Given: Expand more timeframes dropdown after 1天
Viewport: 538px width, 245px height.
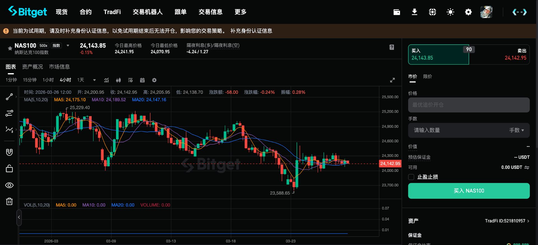Looking at the screenshot, I should pyautogui.click(x=94, y=80).
